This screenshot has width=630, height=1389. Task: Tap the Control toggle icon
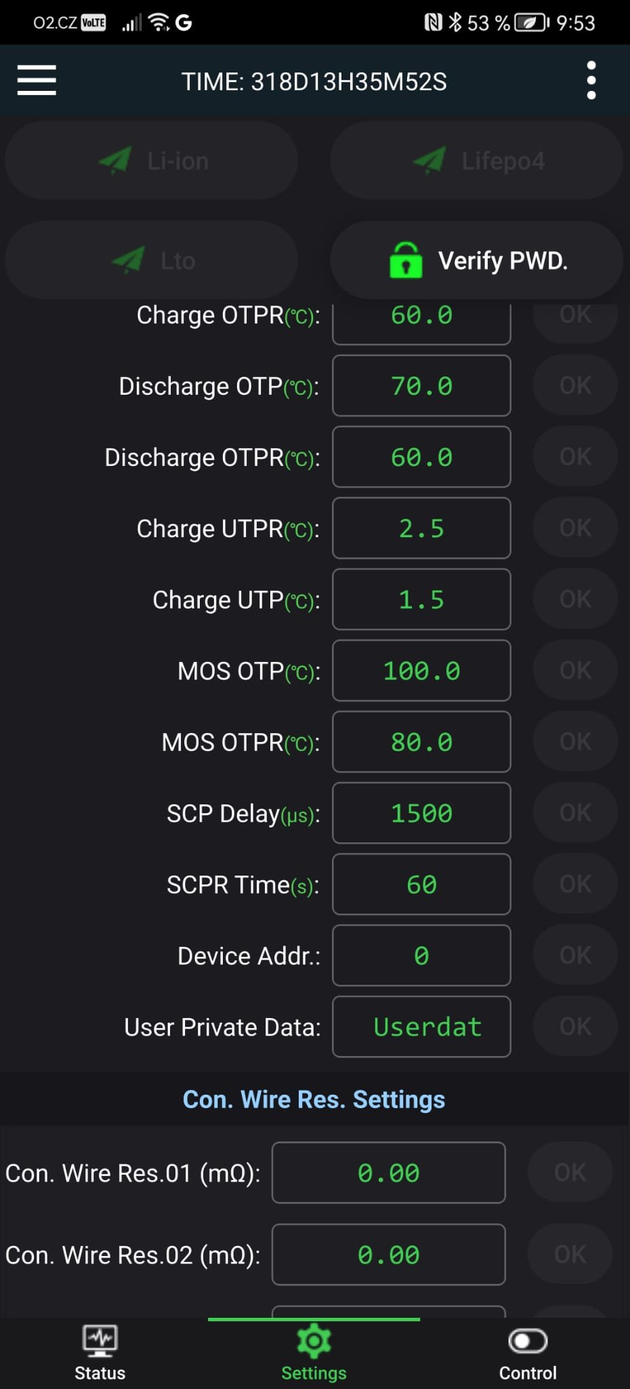528,1340
